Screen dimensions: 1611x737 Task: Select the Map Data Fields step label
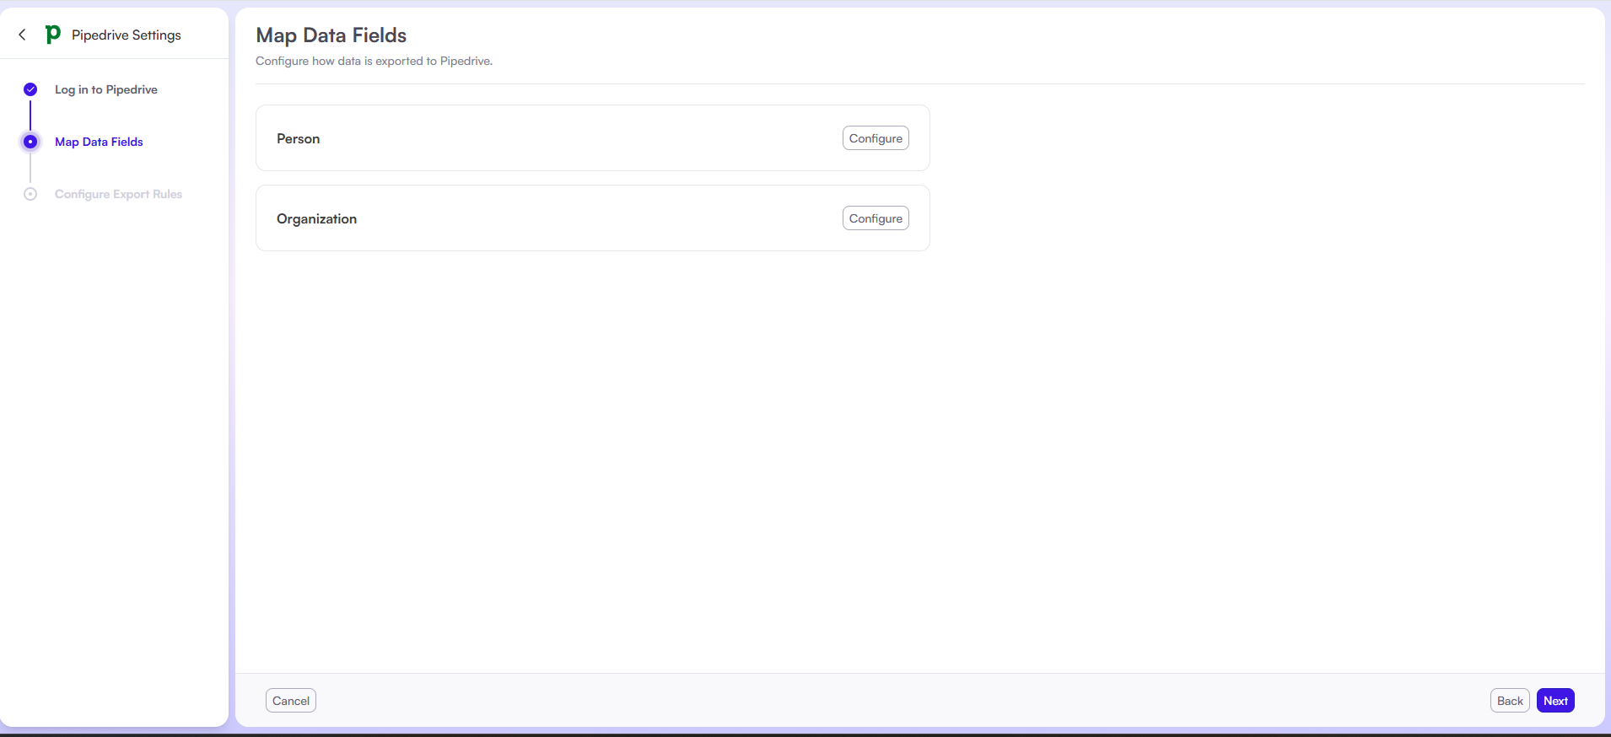[x=99, y=142]
